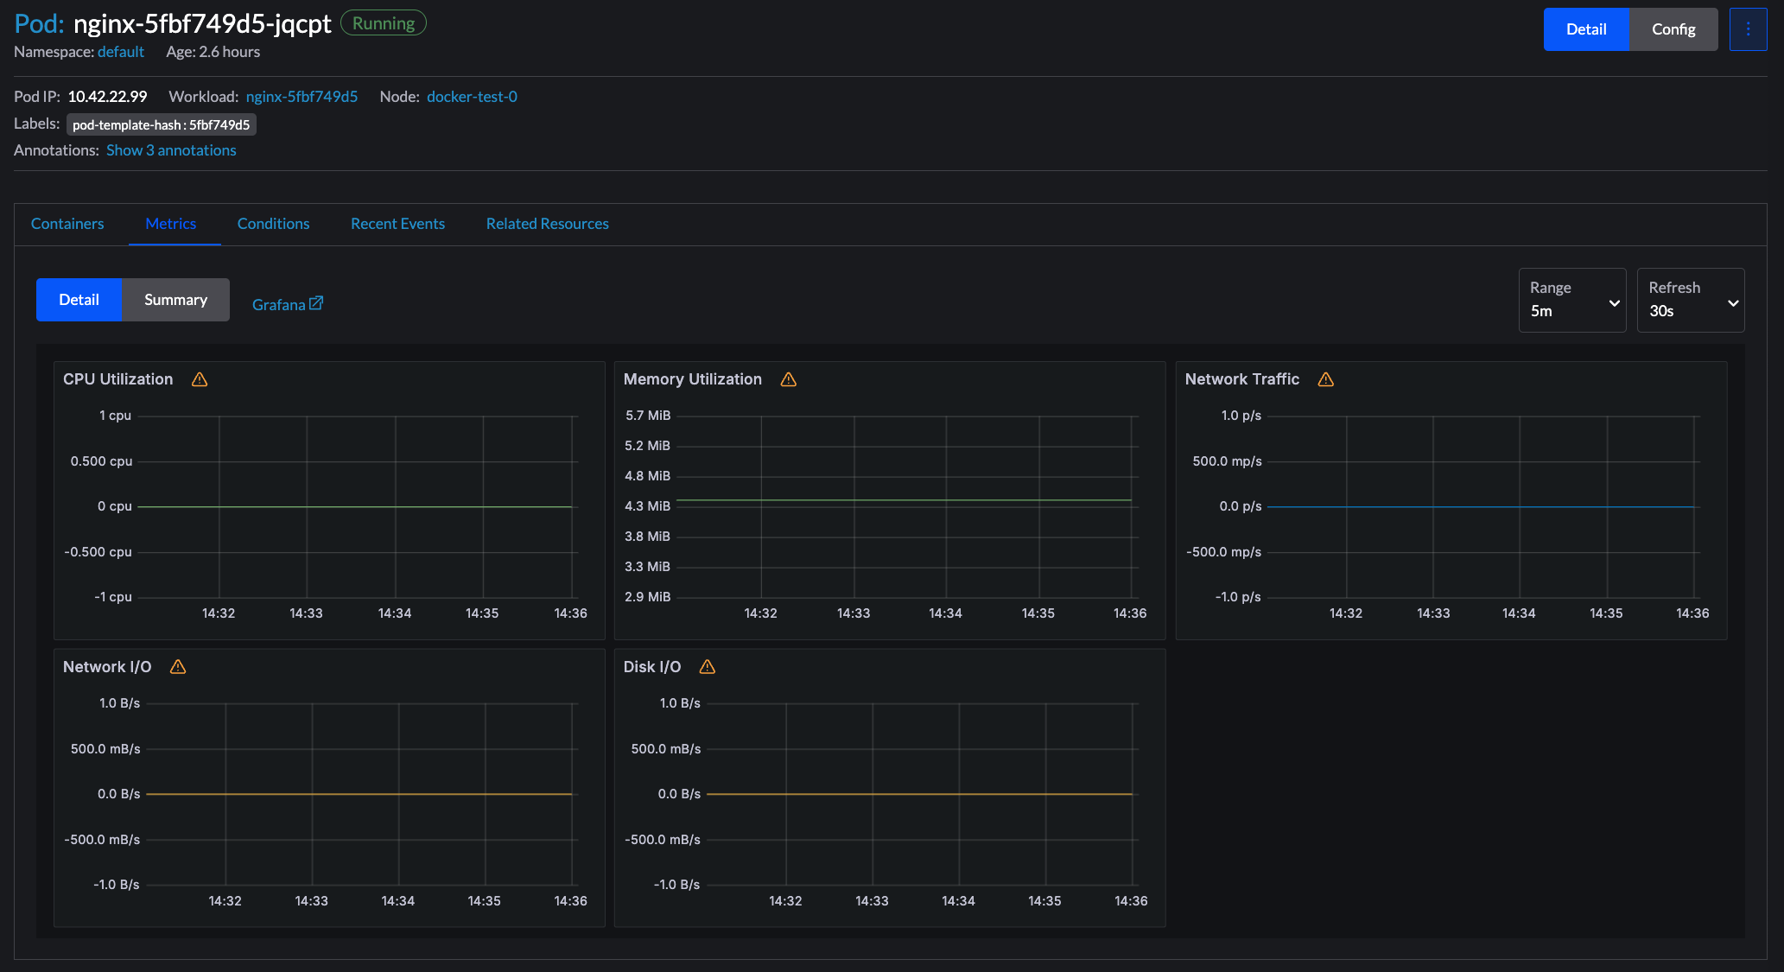Open the Refresh 30s dropdown

click(1691, 301)
